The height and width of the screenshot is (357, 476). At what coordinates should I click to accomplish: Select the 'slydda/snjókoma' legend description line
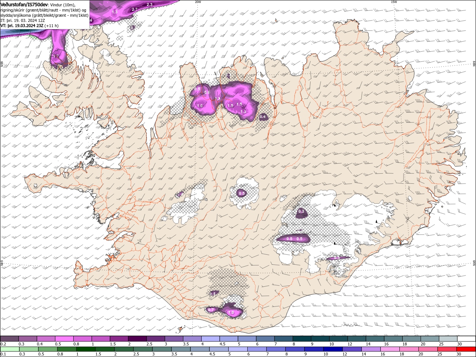(44, 15)
